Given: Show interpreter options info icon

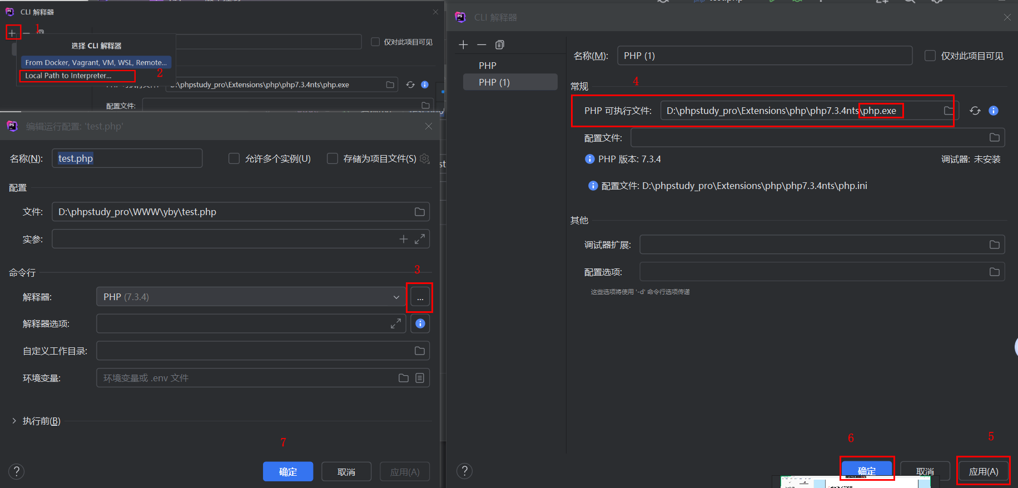Looking at the screenshot, I should 420,323.
